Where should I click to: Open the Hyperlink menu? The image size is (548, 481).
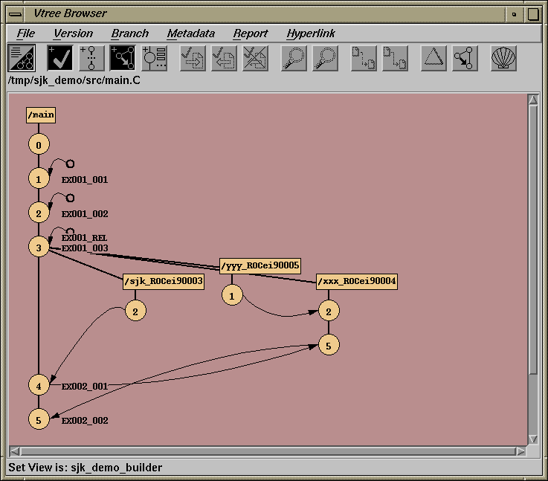(x=311, y=33)
